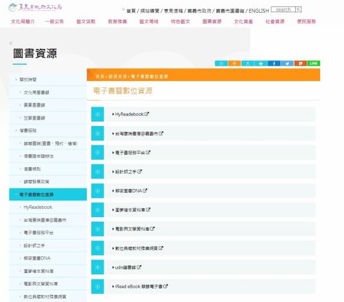Share the page on Twitter
The width and height of the screenshot is (344, 302).
[287, 64]
